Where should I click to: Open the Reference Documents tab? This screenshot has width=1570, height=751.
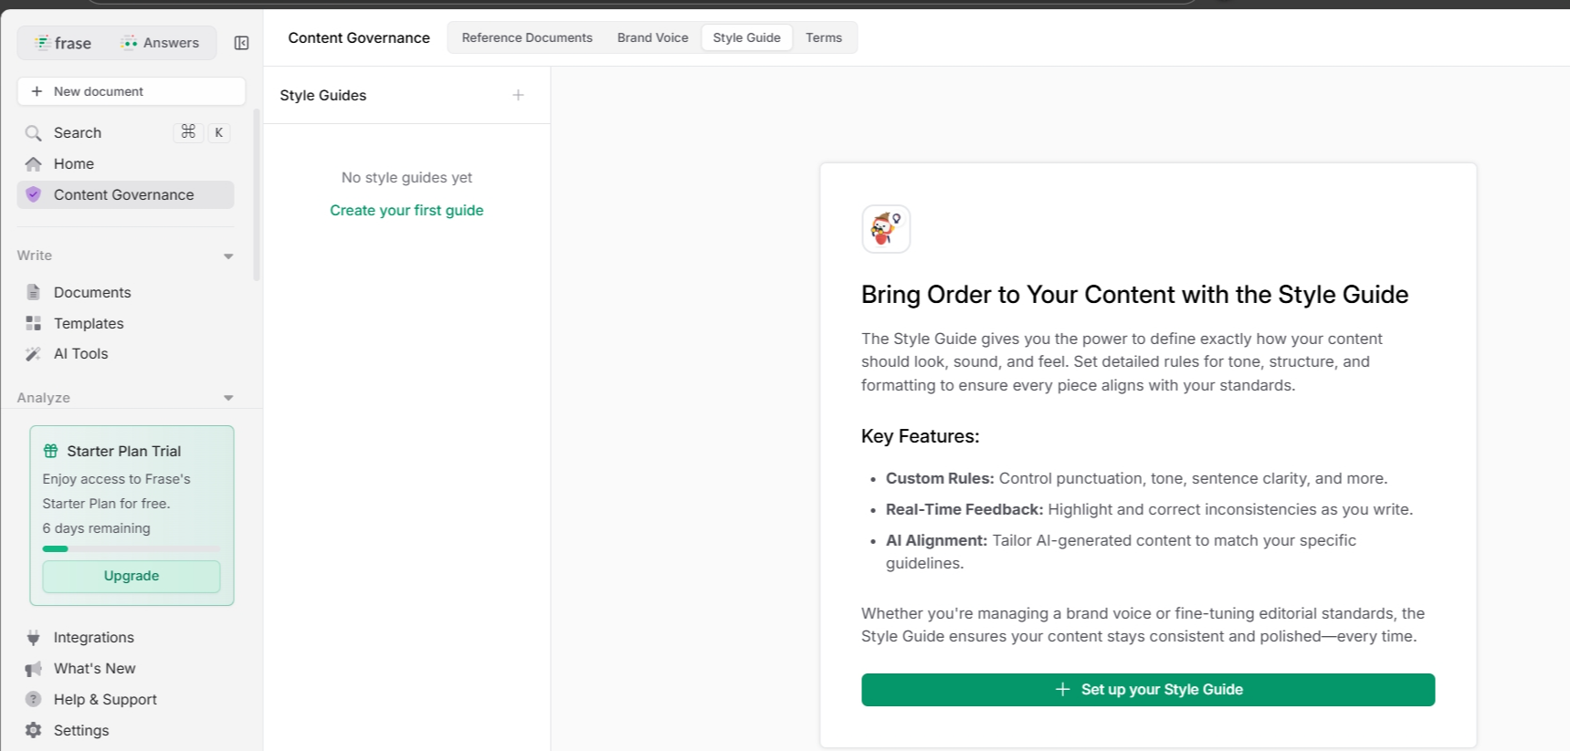[527, 37]
